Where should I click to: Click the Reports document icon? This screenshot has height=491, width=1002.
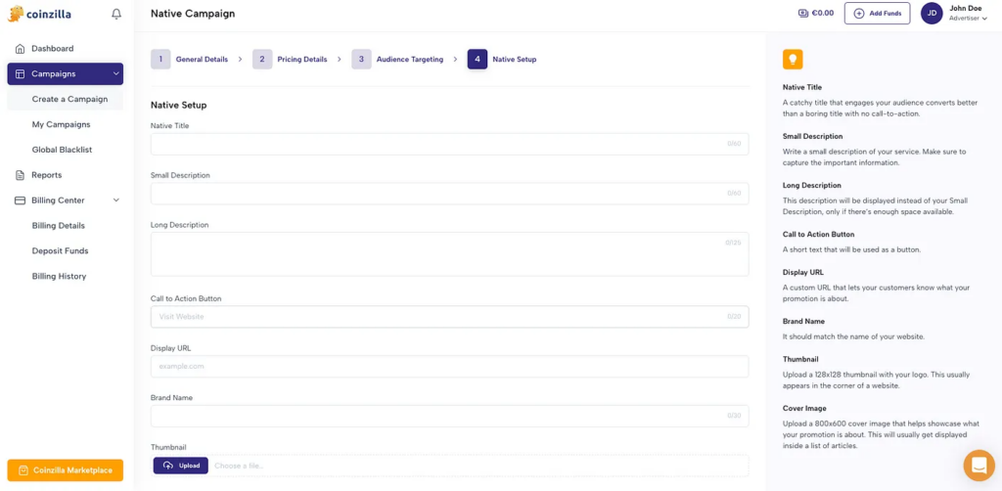(x=21, y=175)
